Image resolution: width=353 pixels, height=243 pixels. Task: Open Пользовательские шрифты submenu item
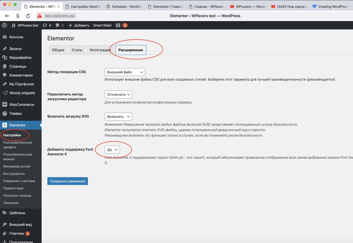(x=18, y=145)
